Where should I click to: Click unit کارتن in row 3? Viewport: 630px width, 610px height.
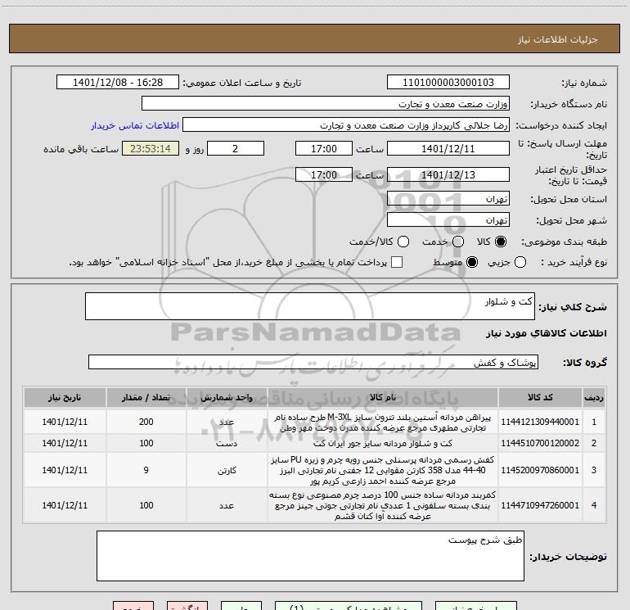(x=227, y=470)
